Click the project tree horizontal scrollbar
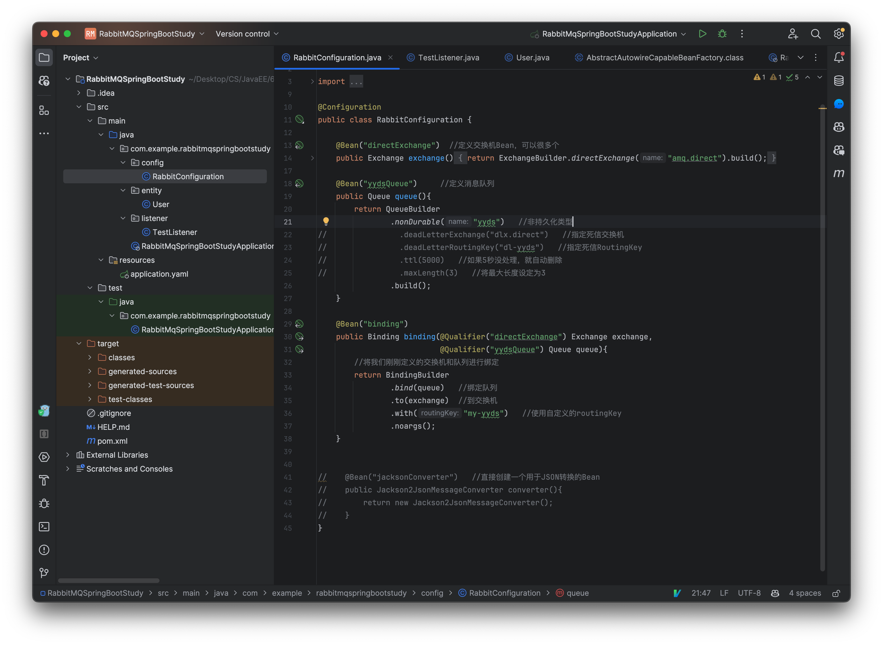883x645 pixels. 108,581
